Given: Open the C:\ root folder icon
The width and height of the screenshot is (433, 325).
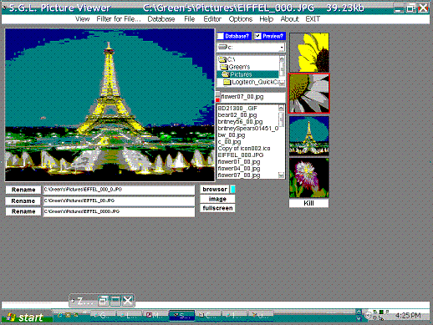Looking at the screenshot, I should pos(222,59).
